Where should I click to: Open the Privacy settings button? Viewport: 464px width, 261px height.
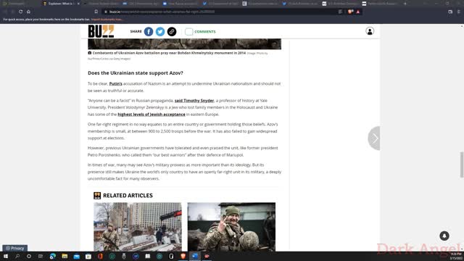coord(15,248)
